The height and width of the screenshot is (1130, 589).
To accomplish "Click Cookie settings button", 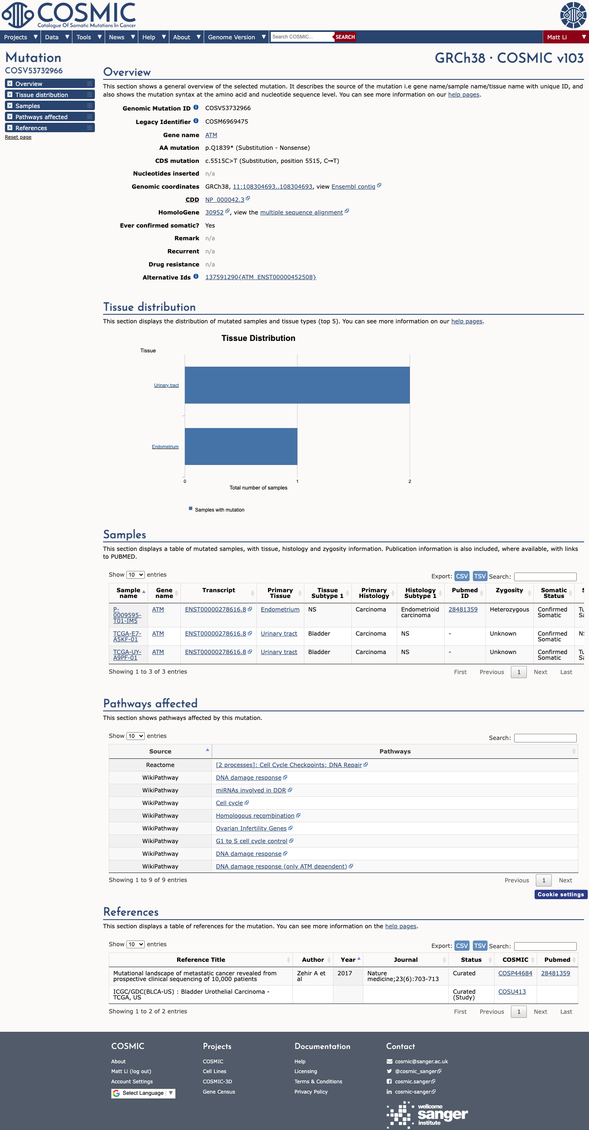I will click(x=560, y=894).
